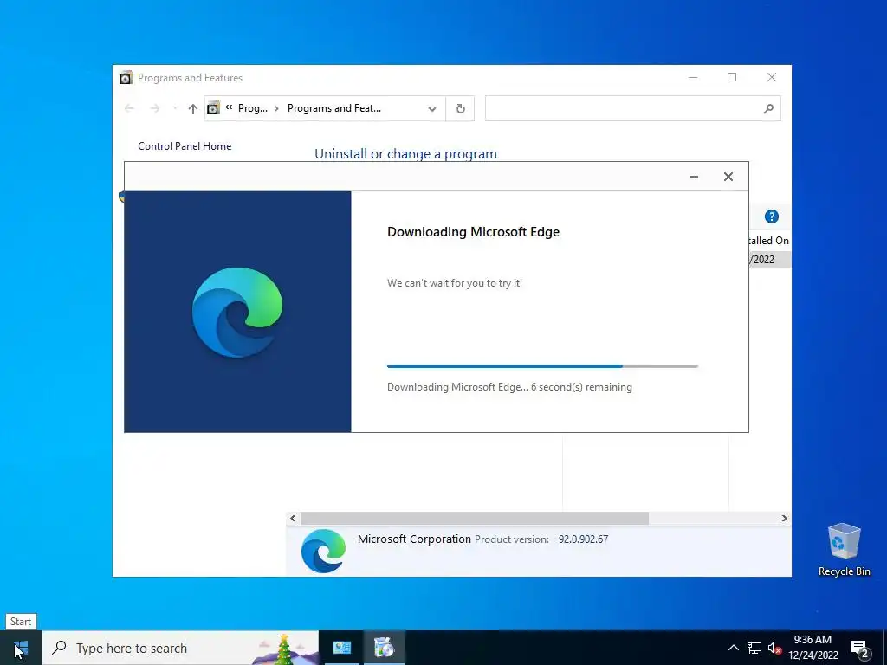Click the magnifier search icon
887x665 pixels.
768,108
